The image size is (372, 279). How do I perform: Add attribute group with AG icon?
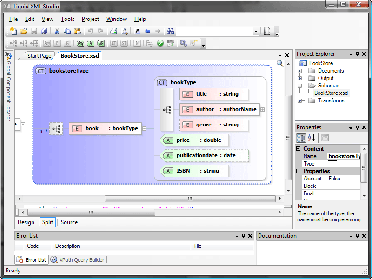pos(101,43)
